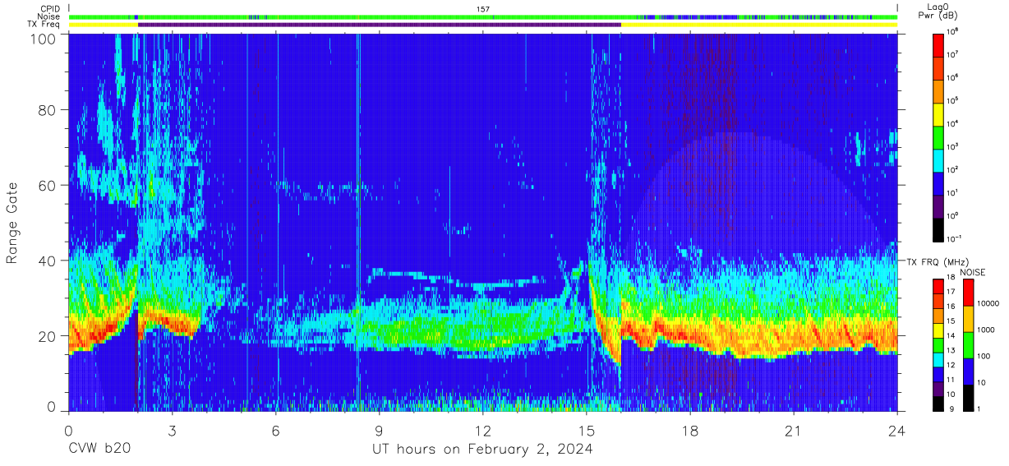
Task: Click the TX Freq row label at top left
Action: (43, 25)
